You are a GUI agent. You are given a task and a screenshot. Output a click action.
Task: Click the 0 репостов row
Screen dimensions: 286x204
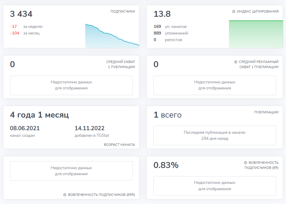coord(168,40)
